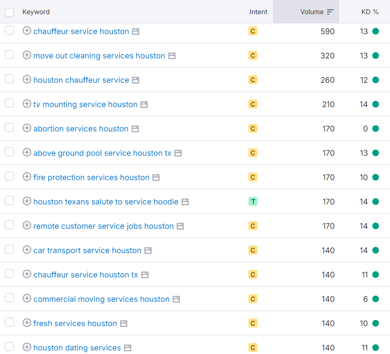Image resolution: width=390 pixels, height=354 pixels.
Task: Check the tv mounting service houston row
Action: pyautogui.click(x=9, y=103)
